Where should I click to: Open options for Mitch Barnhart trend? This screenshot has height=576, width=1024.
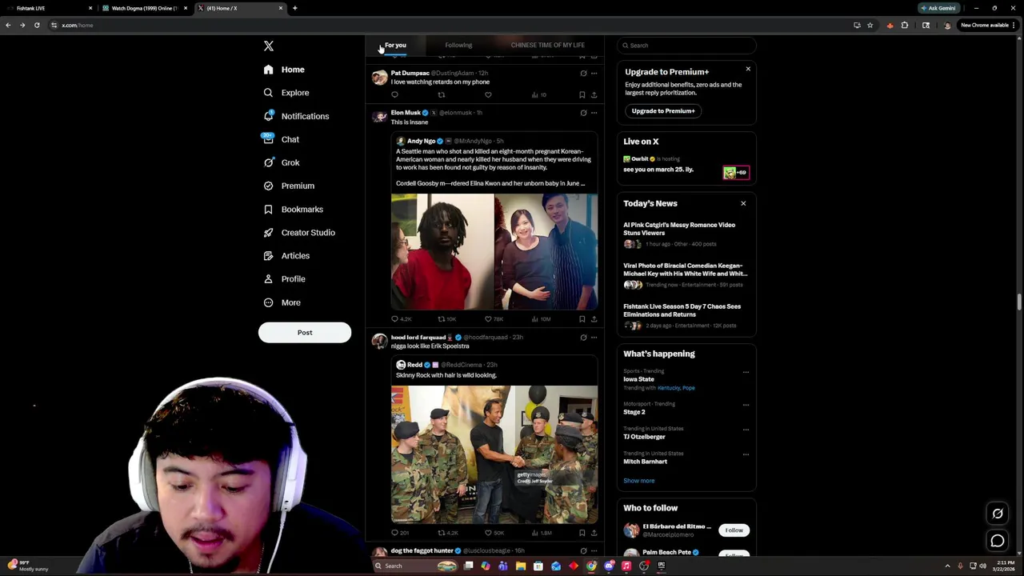click(x=746, y=454)
